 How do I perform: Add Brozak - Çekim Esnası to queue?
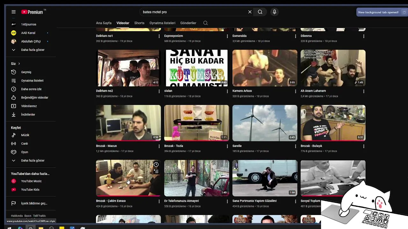tap(156, 171)
